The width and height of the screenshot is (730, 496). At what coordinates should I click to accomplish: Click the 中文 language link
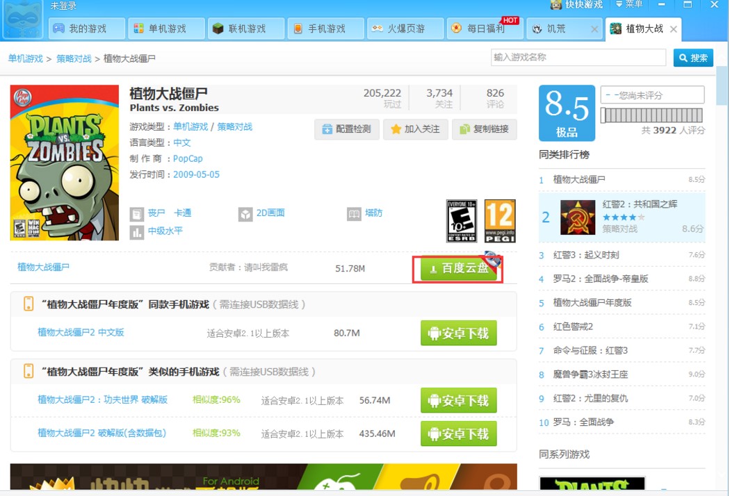(182, 143)
